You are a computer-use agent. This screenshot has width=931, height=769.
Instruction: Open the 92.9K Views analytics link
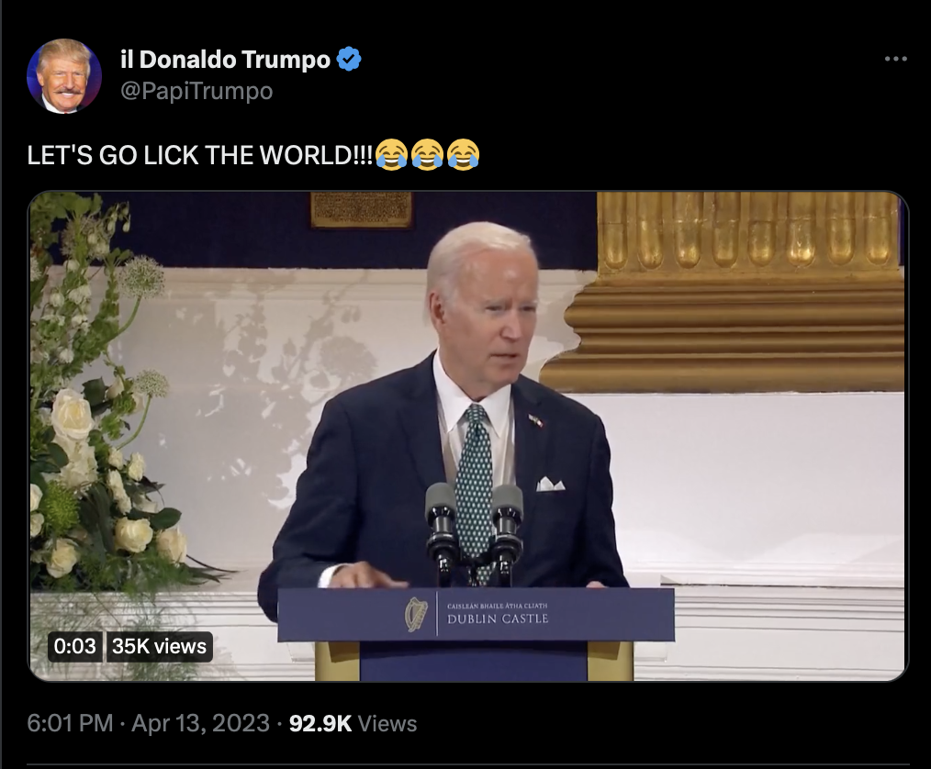pos(353,723)
